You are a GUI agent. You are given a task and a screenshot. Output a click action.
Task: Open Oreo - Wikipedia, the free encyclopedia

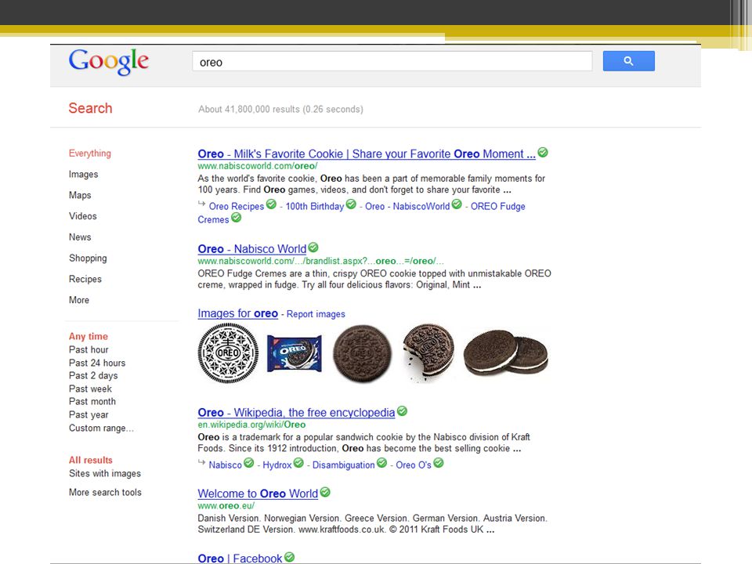click(296, 413)
